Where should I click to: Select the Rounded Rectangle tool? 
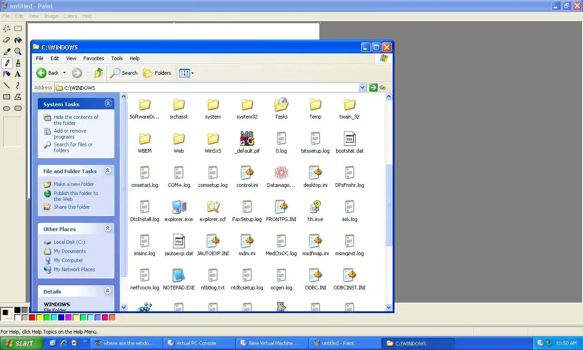click(x=18, y=108)
